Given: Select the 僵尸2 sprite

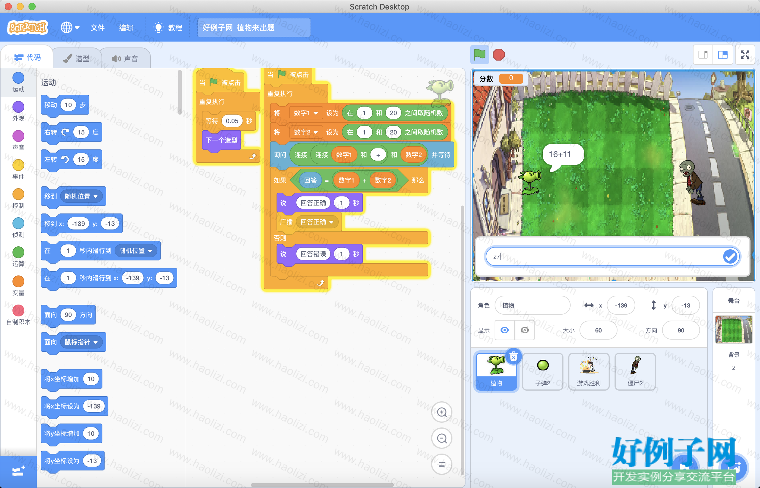Looking at the screenshot, I should pos(635,371).
